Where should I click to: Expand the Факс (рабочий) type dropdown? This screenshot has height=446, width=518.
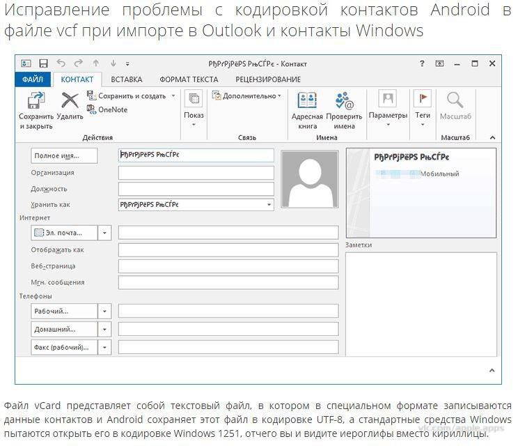tap(104, 348)
